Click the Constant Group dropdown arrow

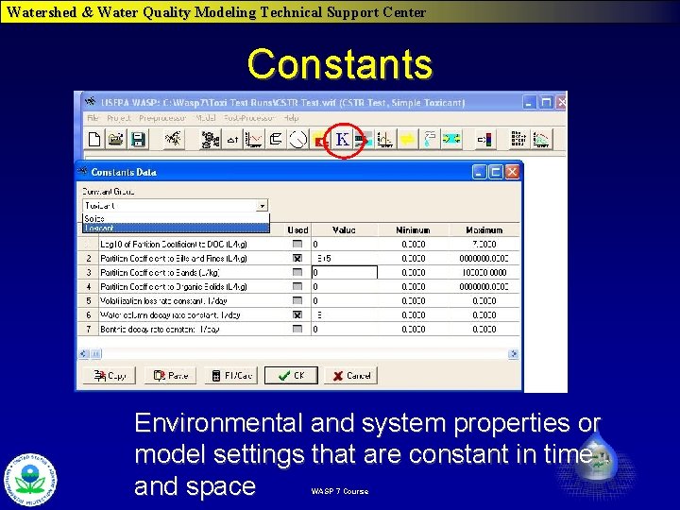pos(262,206)
